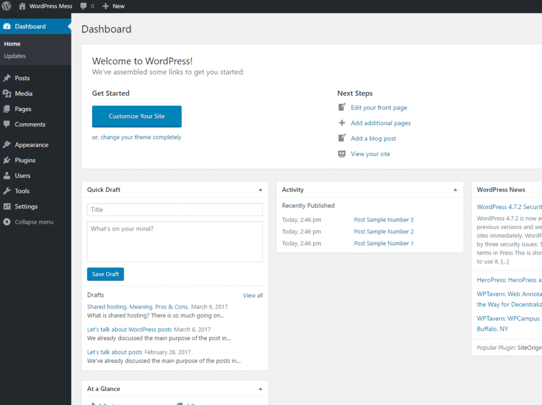
Task: Open the Home submenu item
Action: pyautogui.click(x=12, y=44)
